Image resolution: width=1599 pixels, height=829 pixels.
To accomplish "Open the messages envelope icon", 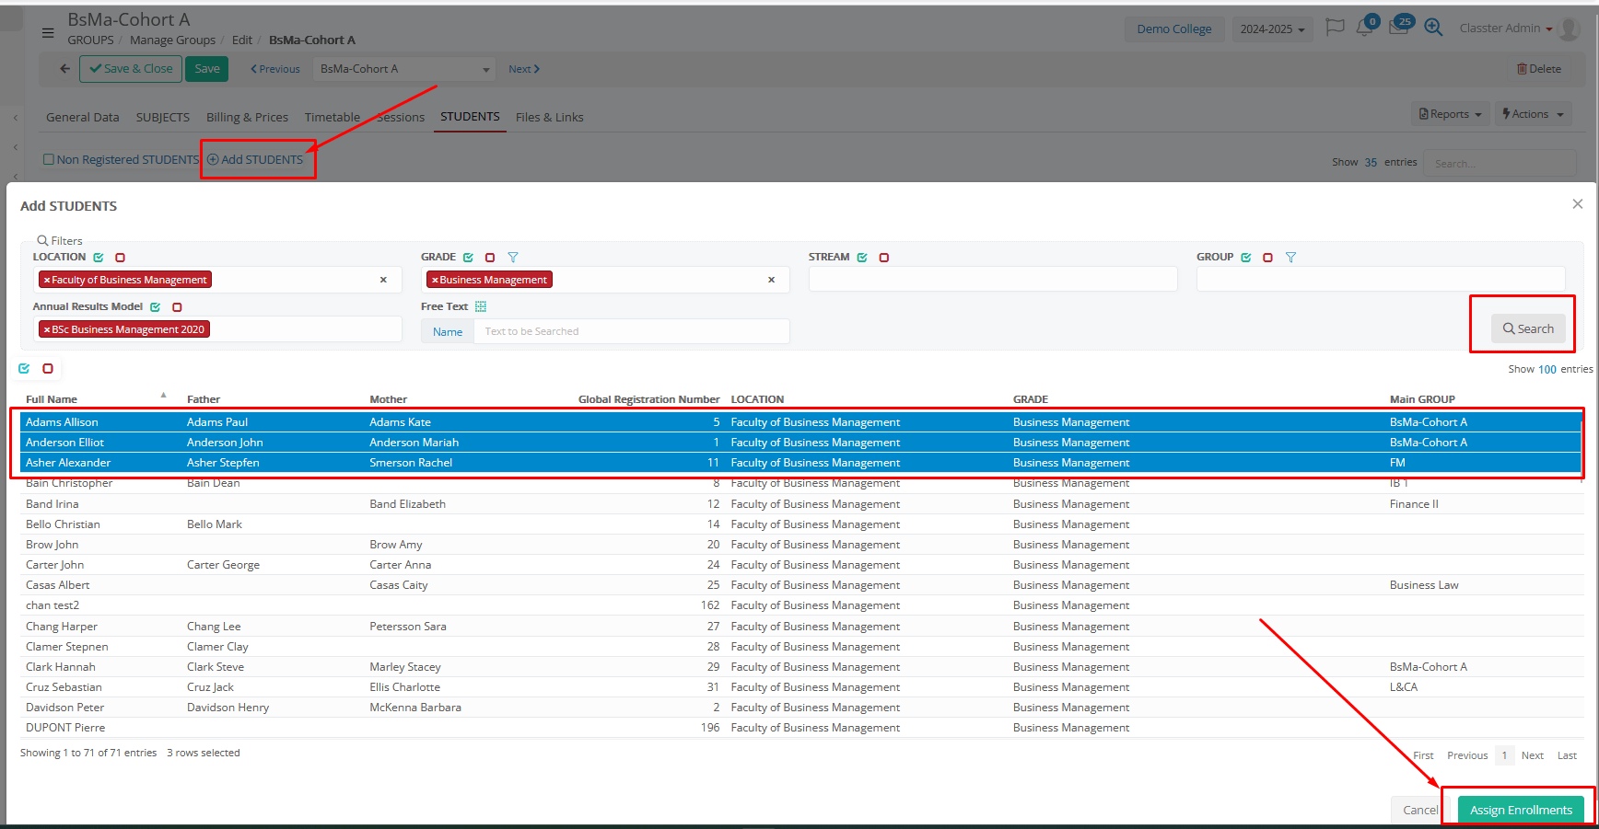I will tap(1398, 29).
